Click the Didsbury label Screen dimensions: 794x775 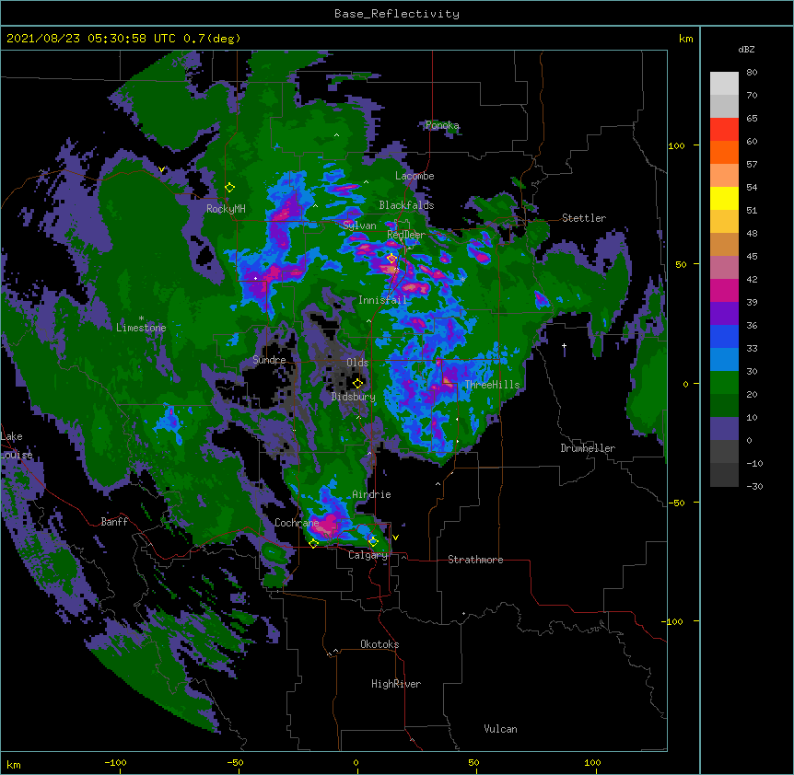[x=353, y=397]
